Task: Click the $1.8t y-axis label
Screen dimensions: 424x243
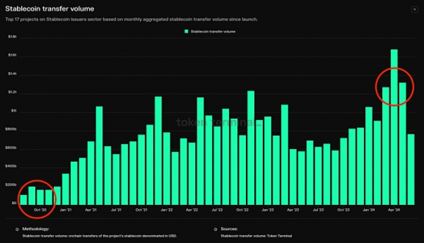Action: click(x=13, y=36)
